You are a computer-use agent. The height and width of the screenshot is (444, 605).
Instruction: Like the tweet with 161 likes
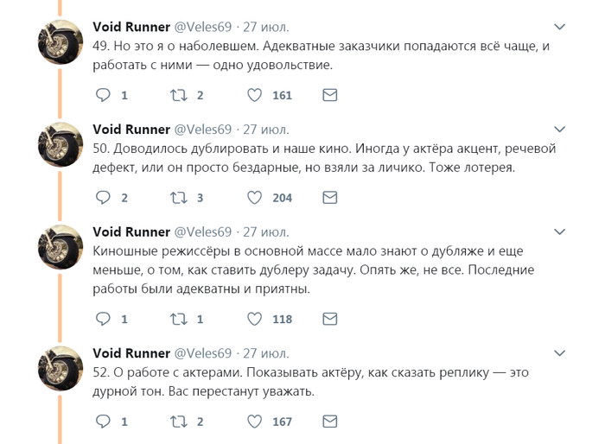pos(255,95)
